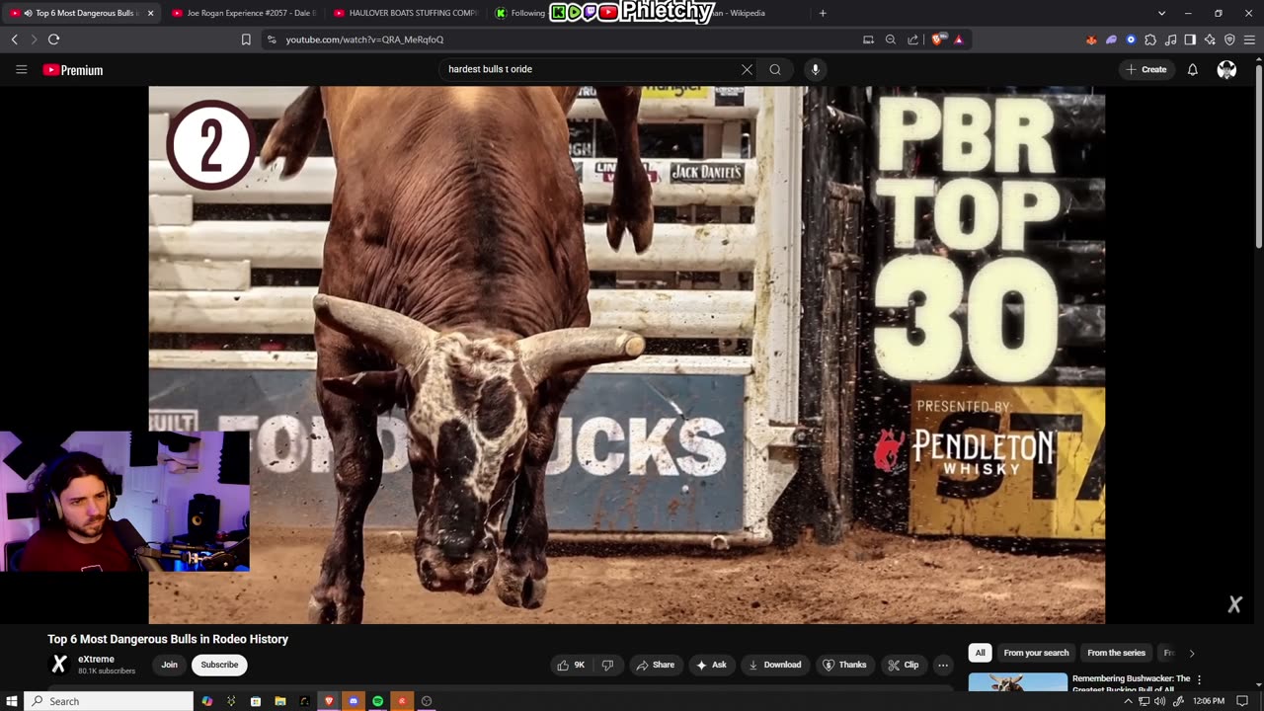Open the 12:06 PM taskbar clock

coord(1209,701)
